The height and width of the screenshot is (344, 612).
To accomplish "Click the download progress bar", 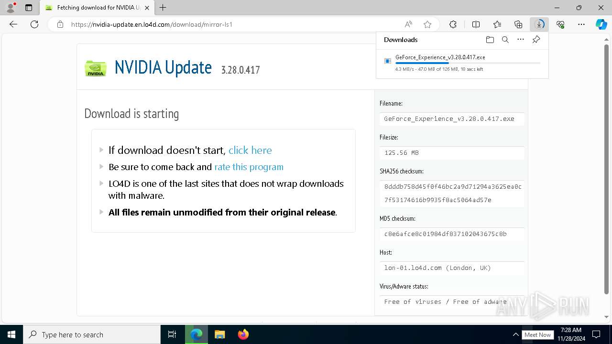I will coord(468,63).
